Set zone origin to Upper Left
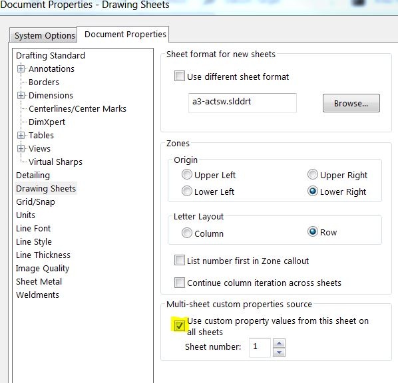This screenshot has height=383, width=398. [186, 175]
